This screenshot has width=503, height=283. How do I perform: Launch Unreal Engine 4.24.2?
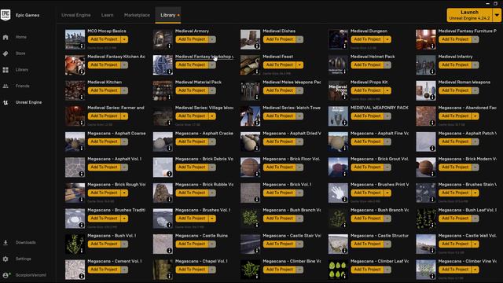pos(470,15)
